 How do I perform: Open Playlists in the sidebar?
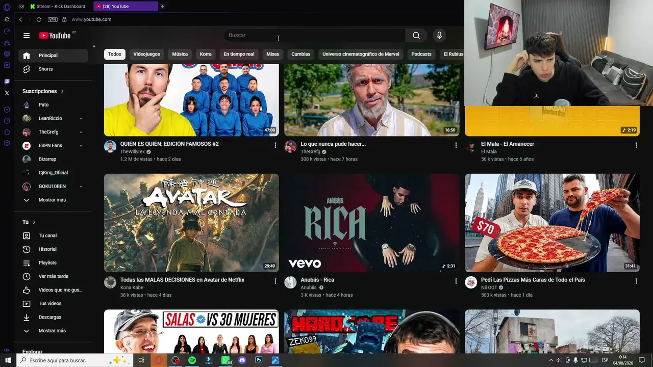click(x=53, y=263)
